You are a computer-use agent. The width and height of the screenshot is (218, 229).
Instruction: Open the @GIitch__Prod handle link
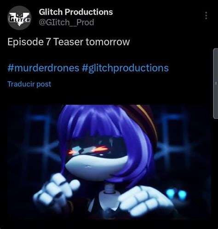point(66,23)
